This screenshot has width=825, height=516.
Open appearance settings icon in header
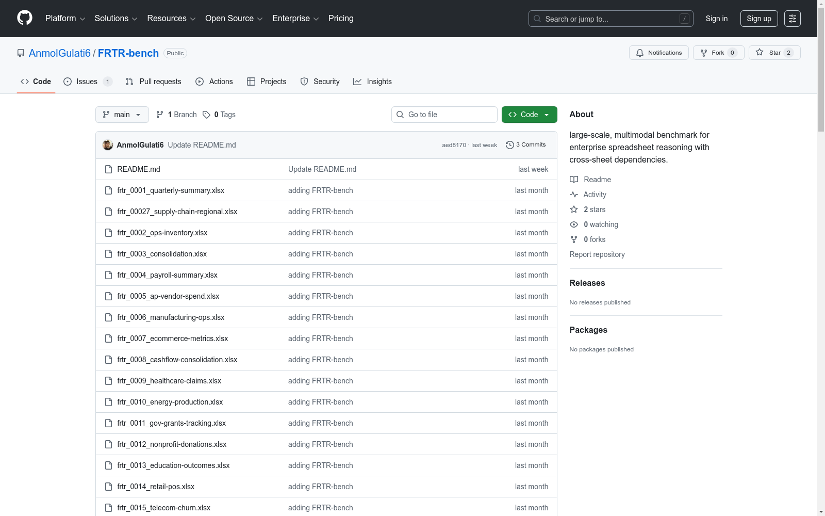pyautogui.click(x=793, y=19)
